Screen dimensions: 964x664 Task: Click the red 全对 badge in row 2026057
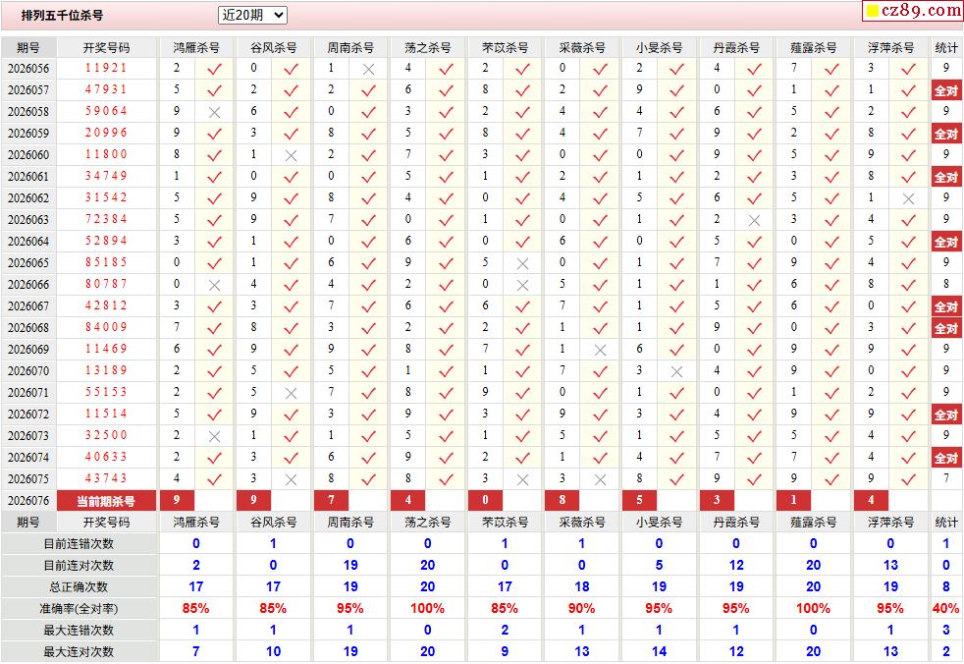(x=946, y=91)
